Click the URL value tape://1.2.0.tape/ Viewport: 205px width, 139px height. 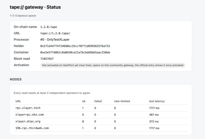55,33
